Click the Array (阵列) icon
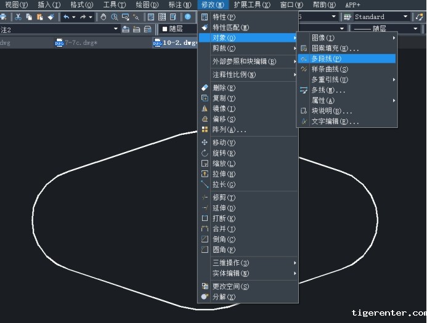Image resolution: width=427 pixels, height=323 pixels. [x=205, y=130]
